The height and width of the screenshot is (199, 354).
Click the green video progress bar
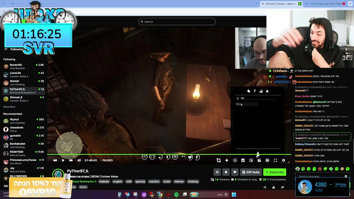pos(169,155)
